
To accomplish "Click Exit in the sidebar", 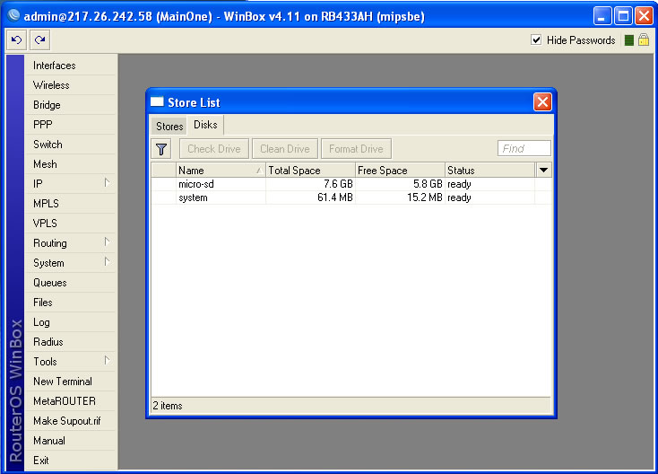I will pos(70,461).
